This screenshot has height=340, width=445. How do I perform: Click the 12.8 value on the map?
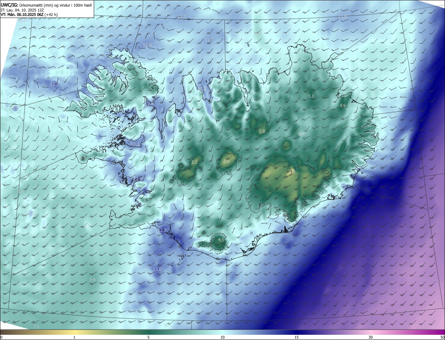(x=149, y=104)
